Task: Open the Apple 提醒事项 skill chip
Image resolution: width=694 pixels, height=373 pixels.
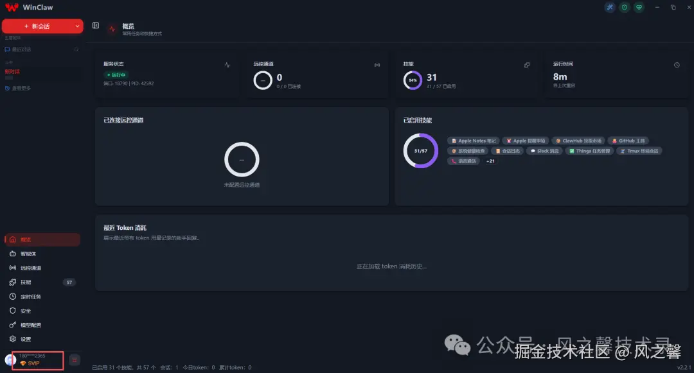Action: [x=526, y=141]
